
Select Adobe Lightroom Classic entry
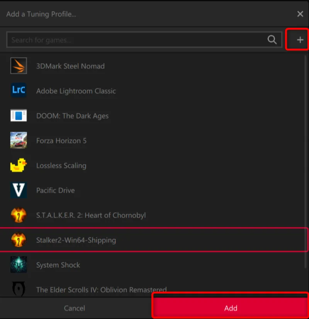pyautogui.click(x=152, y=91)
